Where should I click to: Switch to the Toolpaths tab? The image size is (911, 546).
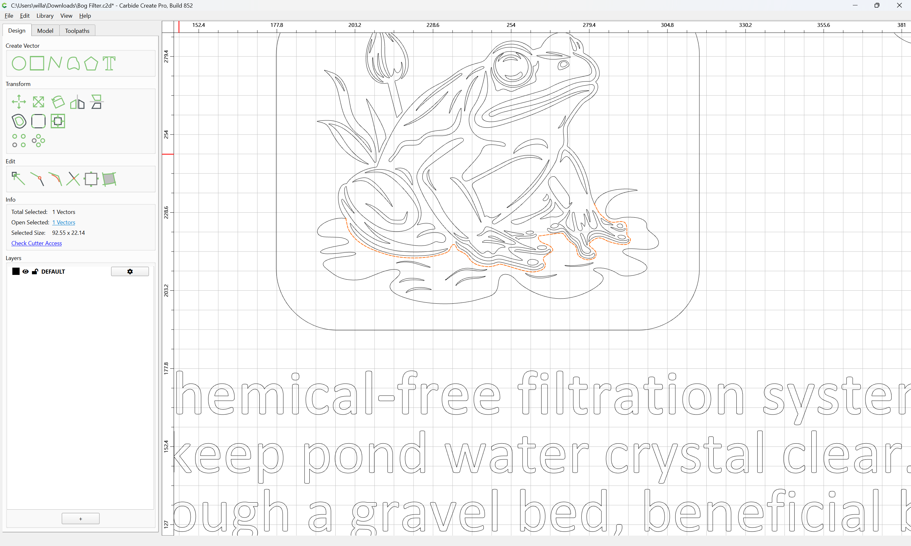click(77, 31)
